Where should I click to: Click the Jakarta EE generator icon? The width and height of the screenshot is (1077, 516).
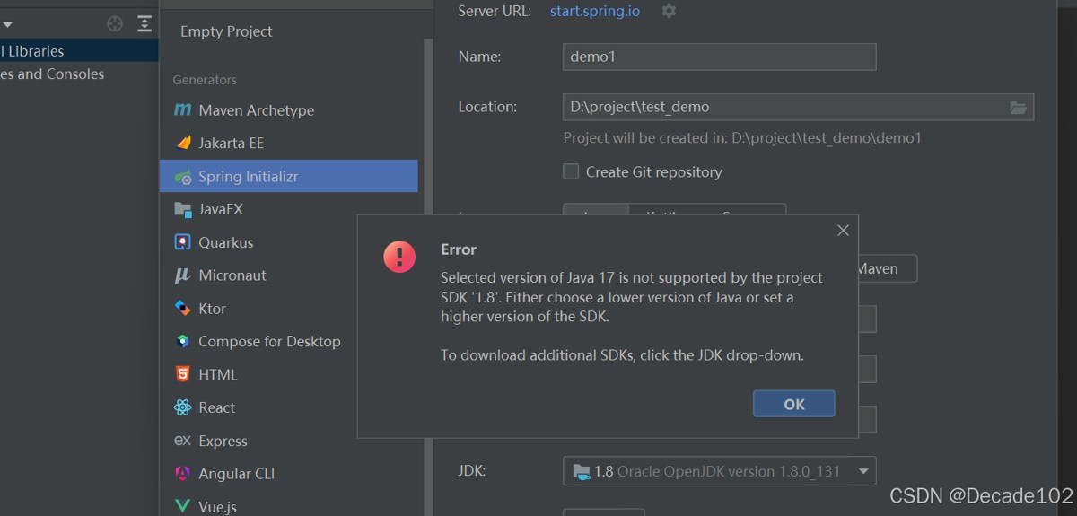pos(183,143)
